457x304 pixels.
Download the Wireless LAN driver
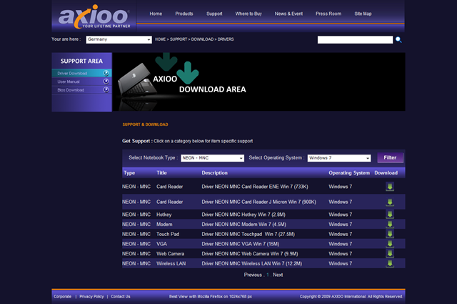coord(390,263)
